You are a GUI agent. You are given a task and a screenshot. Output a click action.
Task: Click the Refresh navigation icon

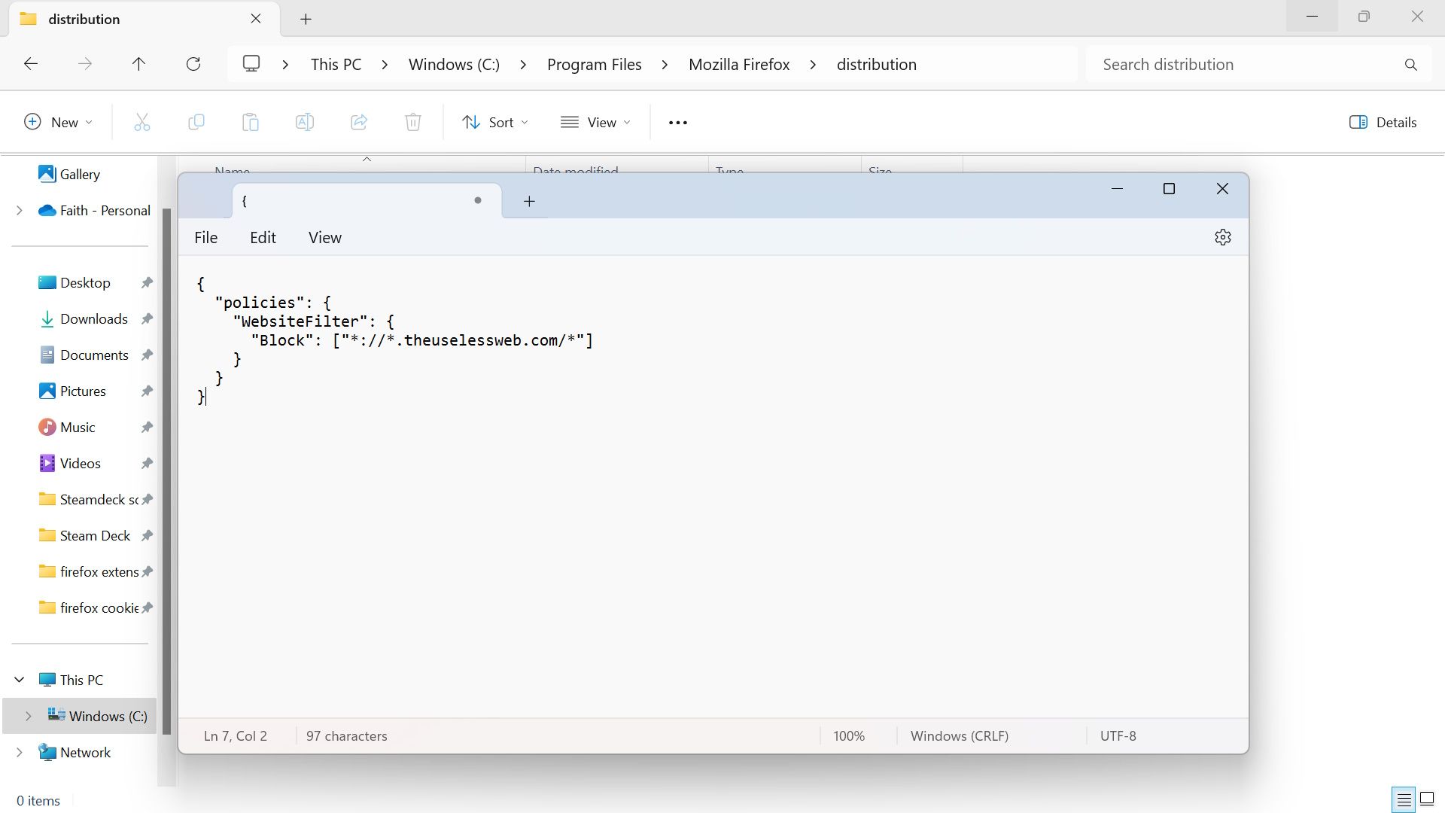tap(193, 64)
